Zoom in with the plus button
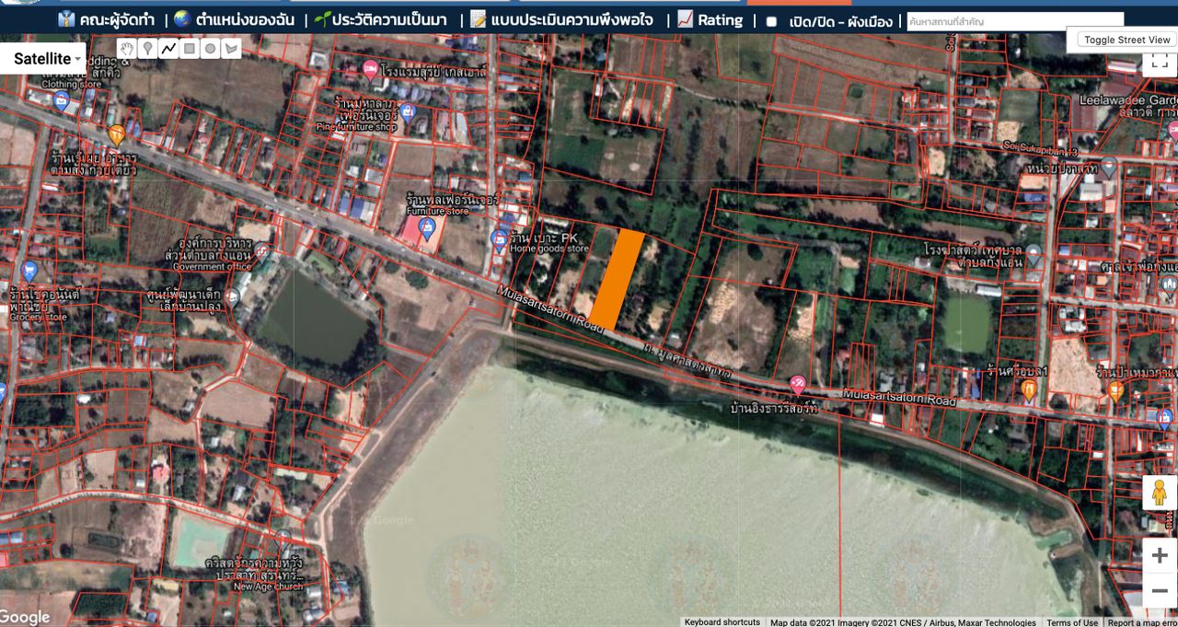 (1159, 555)
